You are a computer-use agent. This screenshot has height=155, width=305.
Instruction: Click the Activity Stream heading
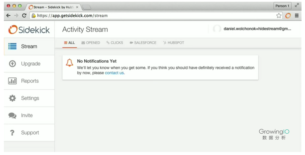85,29
